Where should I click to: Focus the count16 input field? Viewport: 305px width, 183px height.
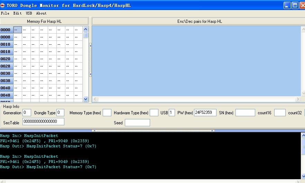(x=280, y=112)
